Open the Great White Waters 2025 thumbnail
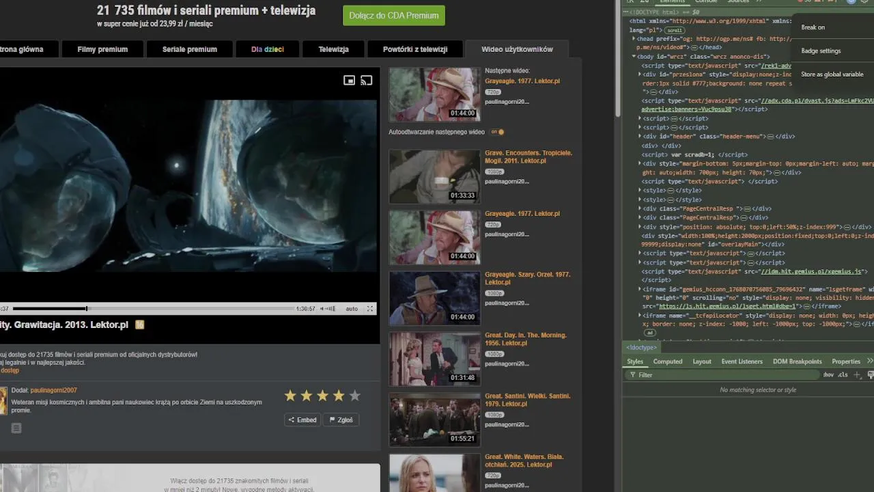 435,473
